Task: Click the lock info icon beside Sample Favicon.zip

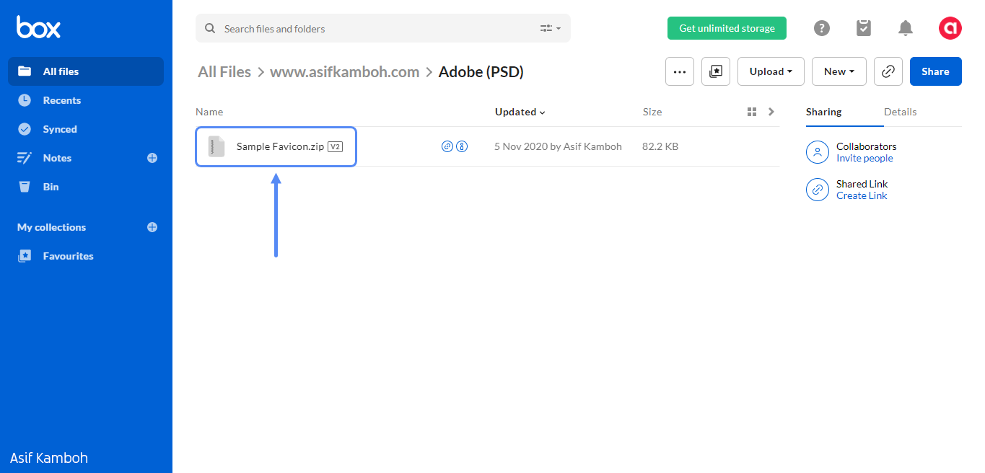Action: point(463,146)
